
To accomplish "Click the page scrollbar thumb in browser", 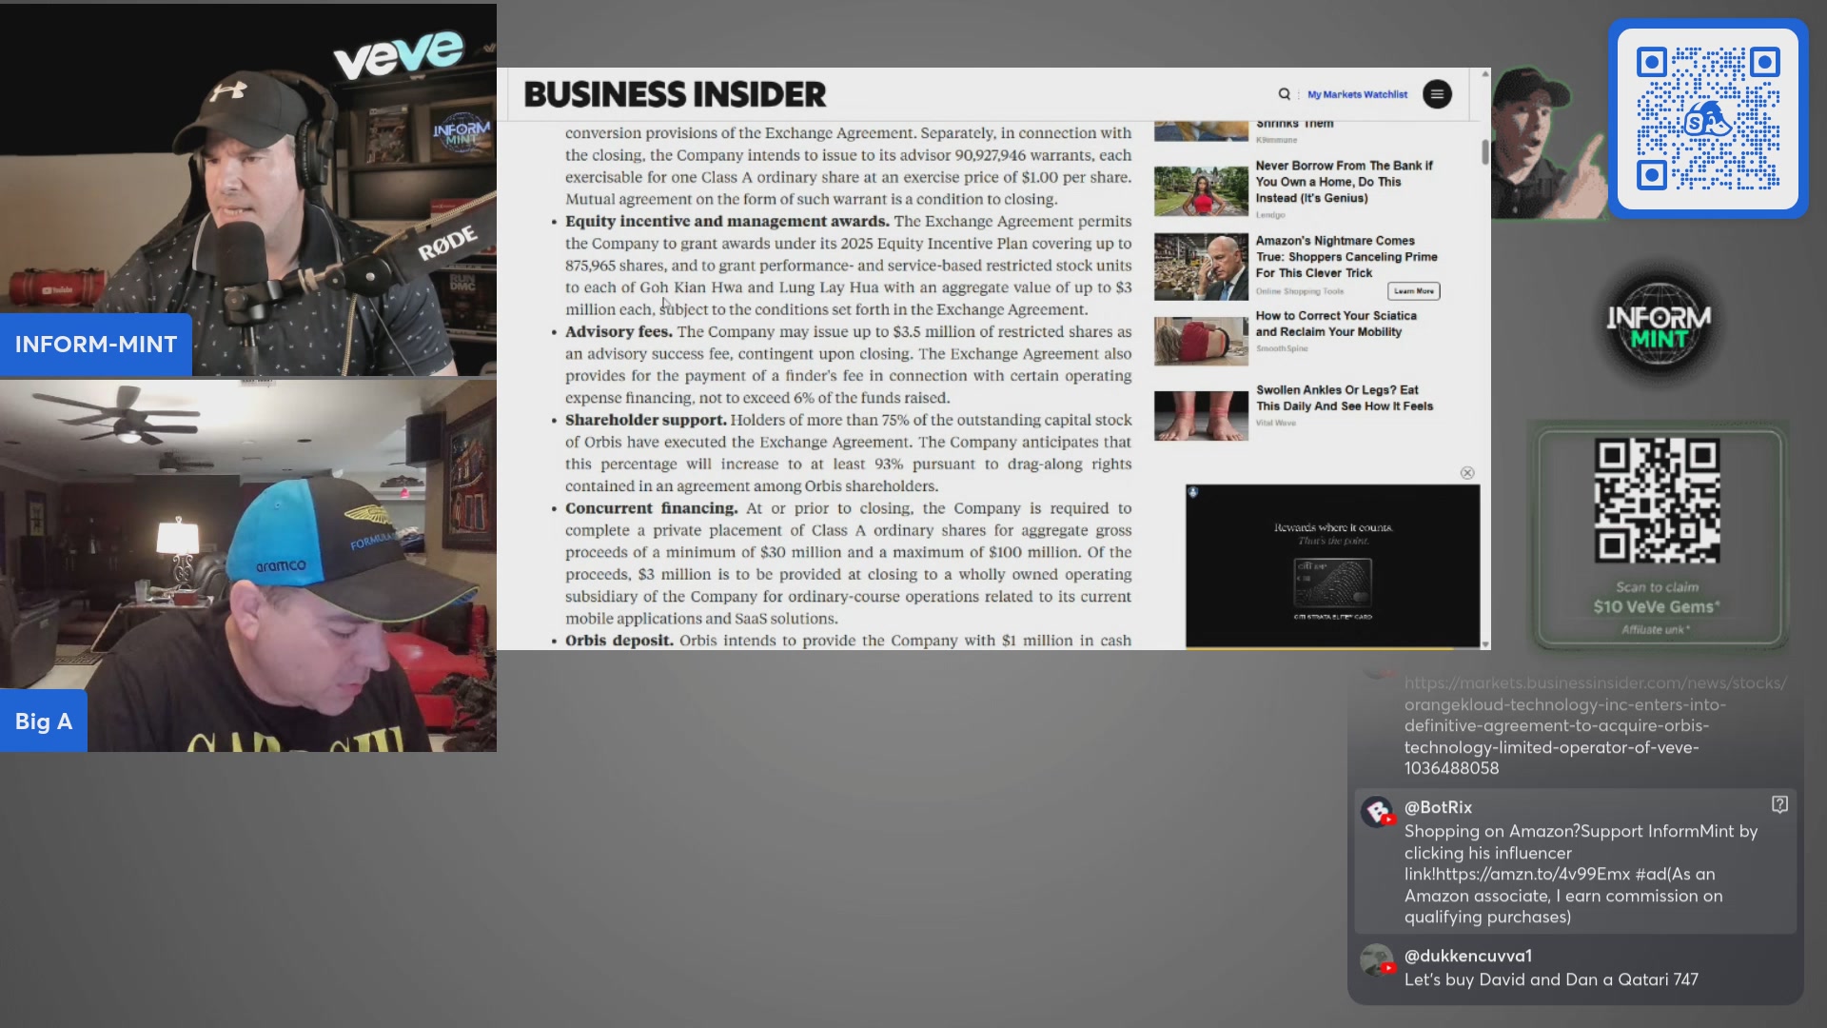I will (x=1484, y=152).
